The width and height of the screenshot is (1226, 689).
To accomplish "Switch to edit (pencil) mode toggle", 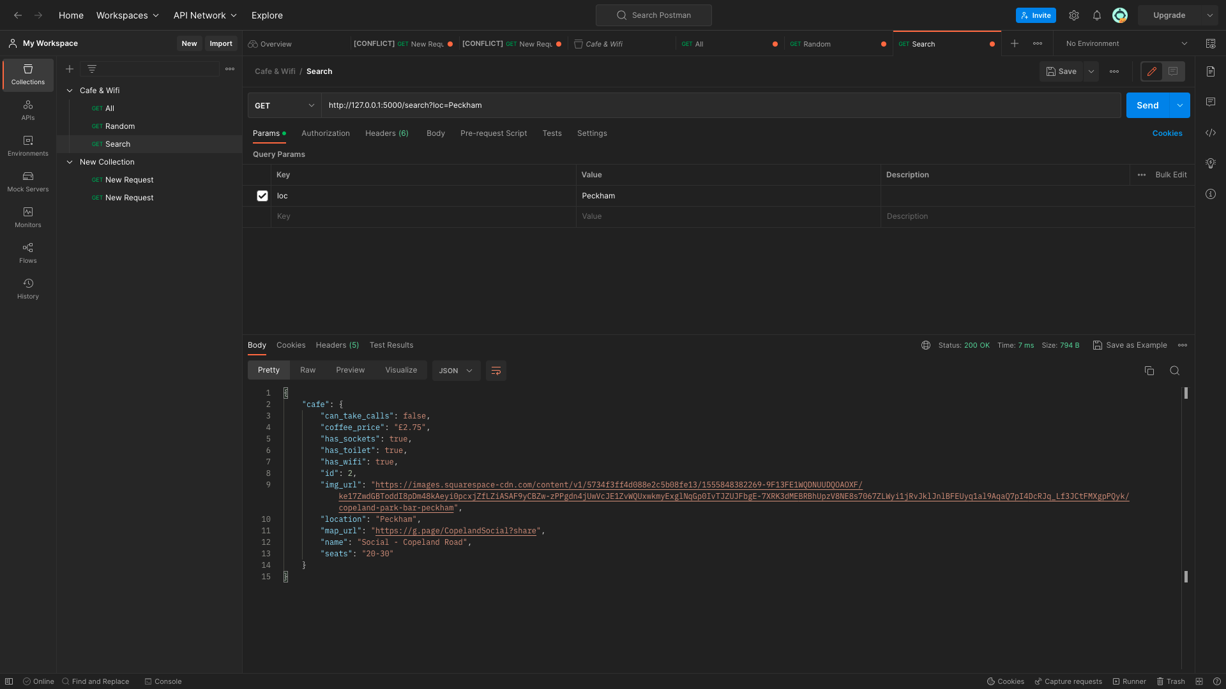I will [x=1151, y=71].
